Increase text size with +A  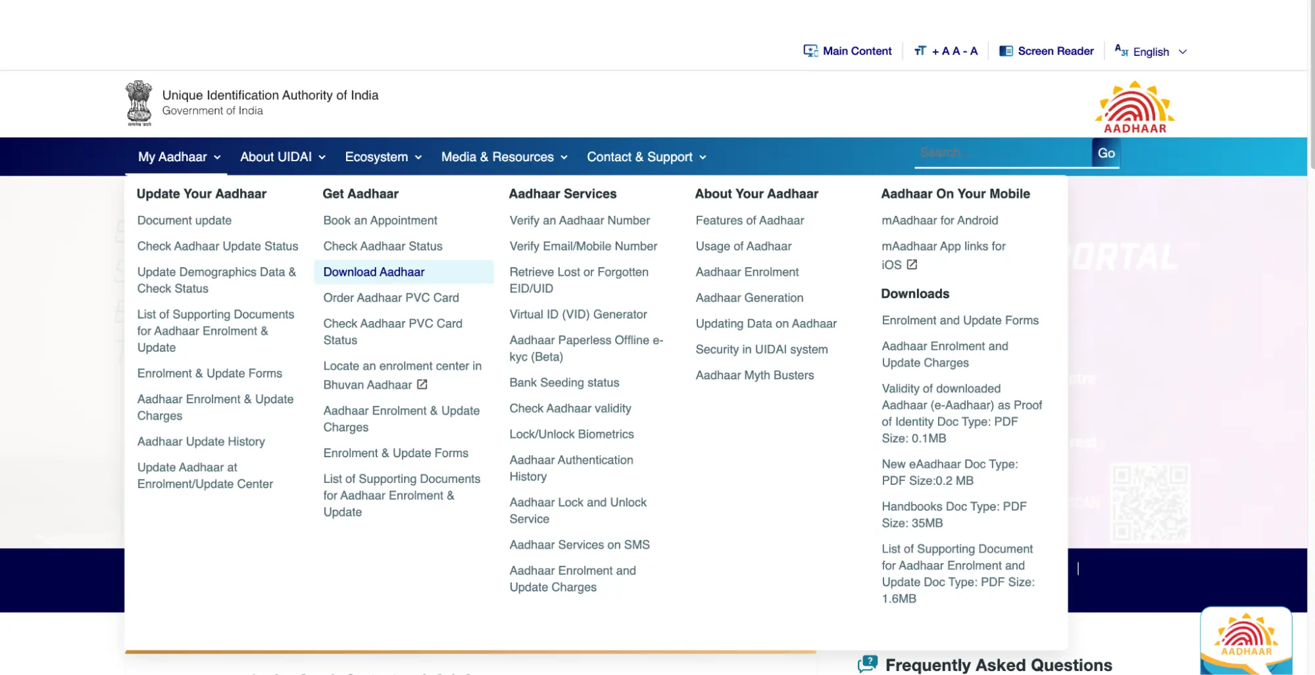tap(940, 51)
